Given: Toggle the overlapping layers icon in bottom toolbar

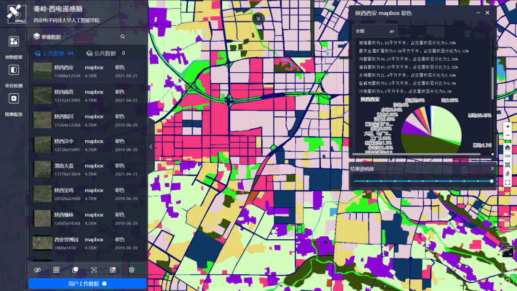Looking at the screenshot, I should (x=75, y=270).
